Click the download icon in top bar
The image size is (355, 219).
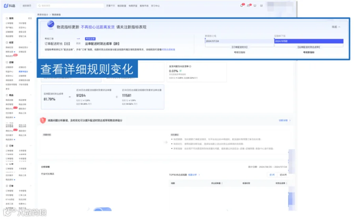pyautogui.click(x=255, y=6)
